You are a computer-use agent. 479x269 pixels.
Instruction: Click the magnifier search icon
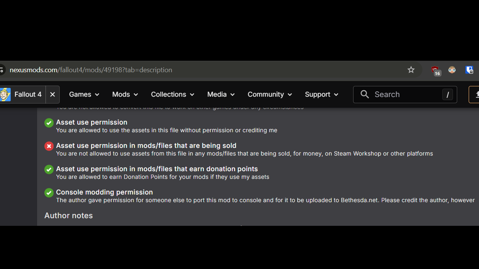(x=365, y=95)
